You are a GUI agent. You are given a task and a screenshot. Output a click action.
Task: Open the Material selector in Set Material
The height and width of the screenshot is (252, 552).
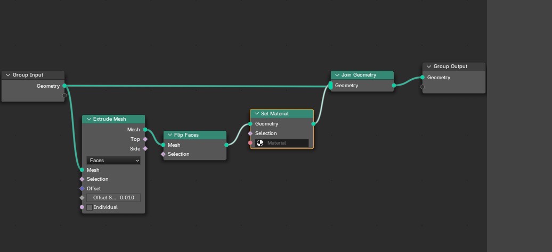(x=282, y=143)
